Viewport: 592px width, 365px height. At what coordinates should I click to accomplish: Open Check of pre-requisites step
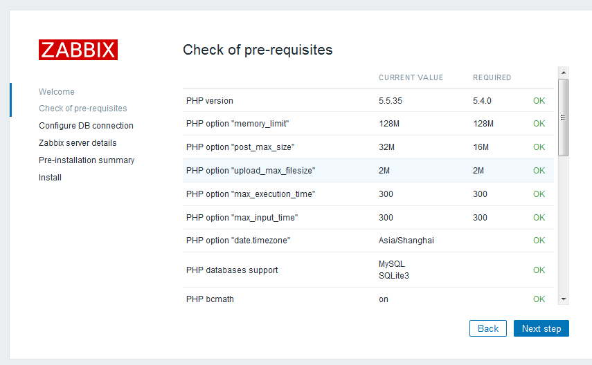pyautogui.click(x=83, y=109)
